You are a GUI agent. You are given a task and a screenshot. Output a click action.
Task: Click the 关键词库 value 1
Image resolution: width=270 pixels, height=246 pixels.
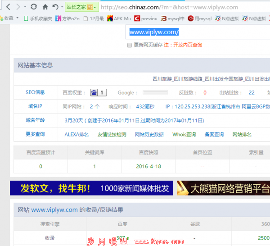tap(94, 166)
